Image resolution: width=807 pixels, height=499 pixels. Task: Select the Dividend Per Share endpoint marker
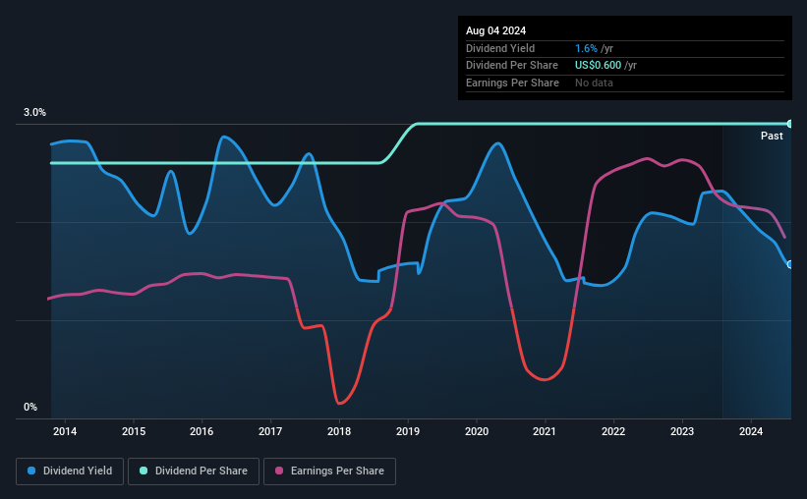[790, 124]
